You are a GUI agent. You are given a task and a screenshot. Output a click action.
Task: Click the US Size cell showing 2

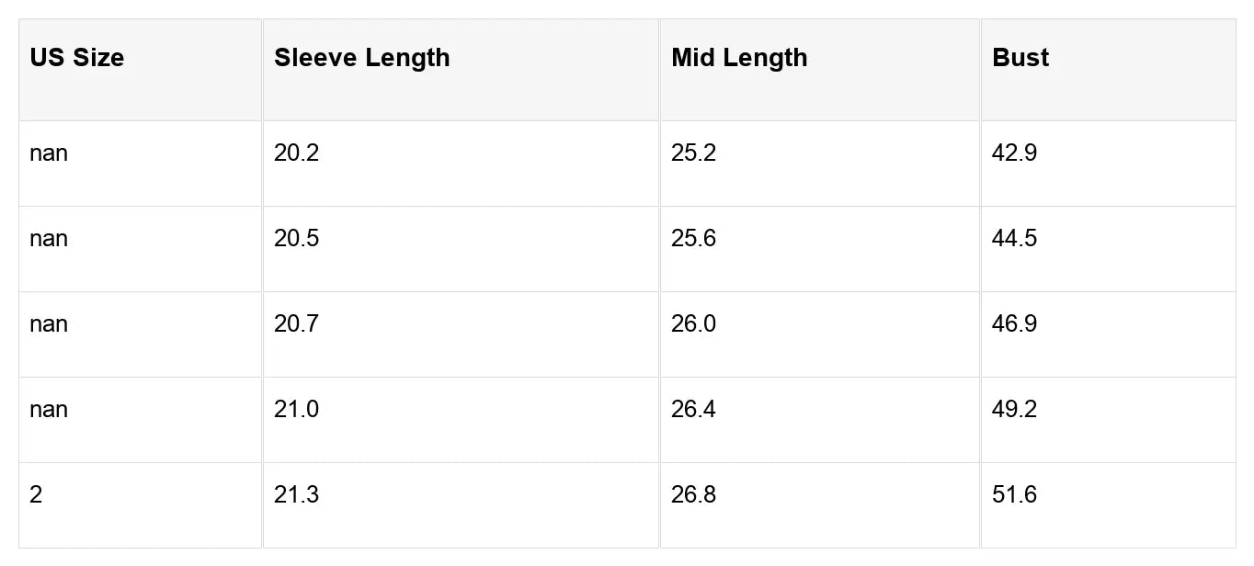tap(36, 495)
